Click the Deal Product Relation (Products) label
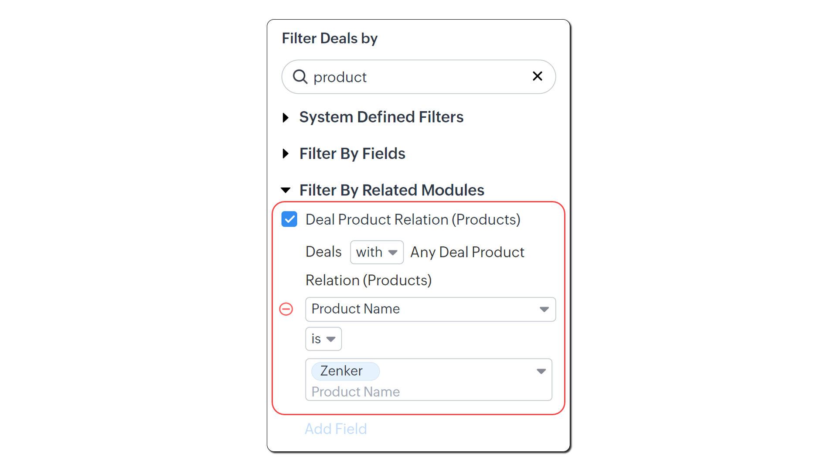 [x=413, y=219]
